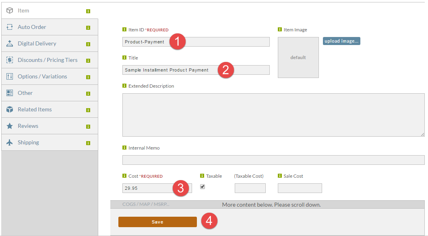Click into the Internal Memo field
The height and width of the screenshot is (236, 428).
[x=273, y=160]
